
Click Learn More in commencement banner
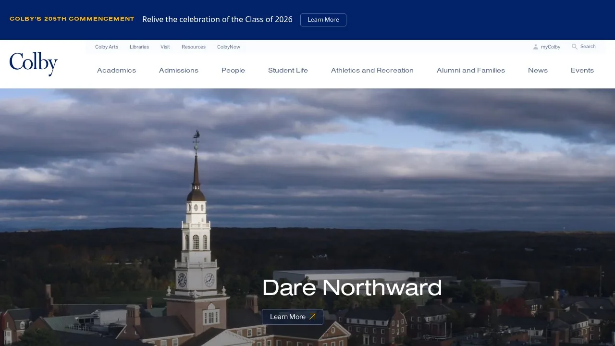[323, 20]
